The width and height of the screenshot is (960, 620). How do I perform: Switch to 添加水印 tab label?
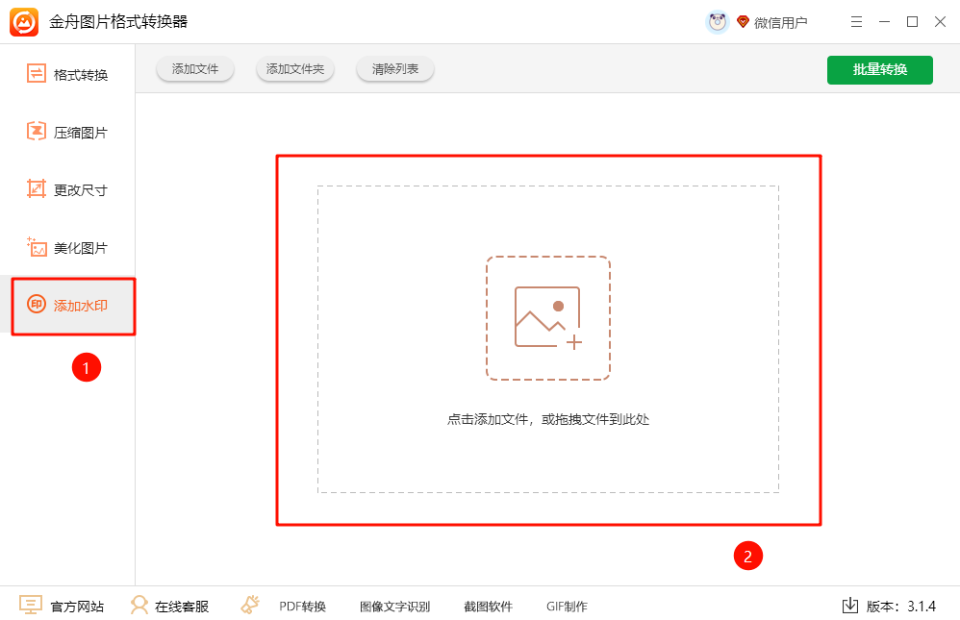pyautogui.click(x=81, y=306)
